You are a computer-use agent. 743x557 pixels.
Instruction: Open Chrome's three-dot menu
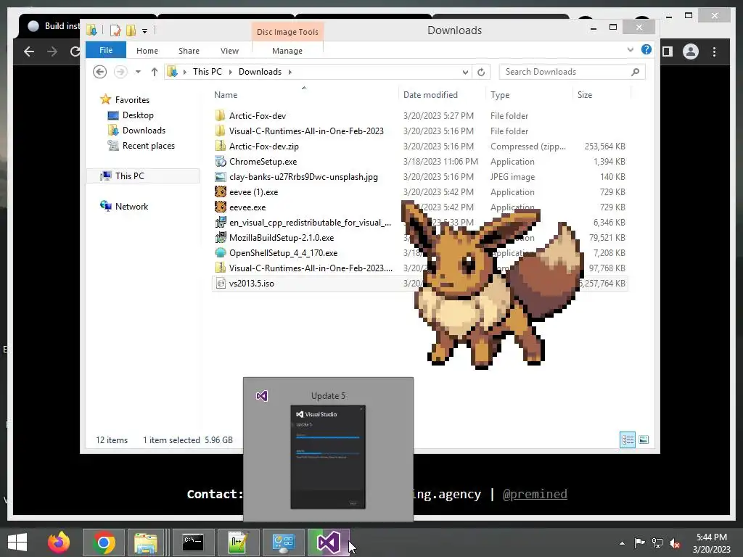pos(714,51)
